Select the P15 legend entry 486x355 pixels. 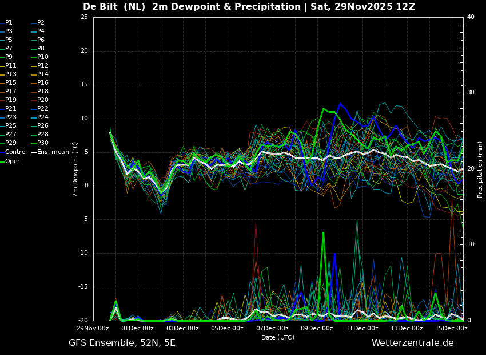(x=8, y=82)
